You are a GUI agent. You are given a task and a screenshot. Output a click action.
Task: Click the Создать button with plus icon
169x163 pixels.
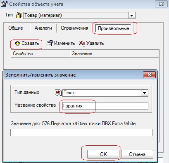27,43
